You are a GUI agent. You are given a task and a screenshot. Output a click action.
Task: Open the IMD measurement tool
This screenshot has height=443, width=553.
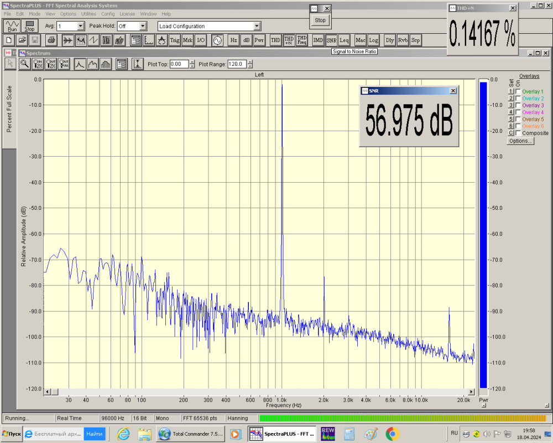[x=318, y=40]
